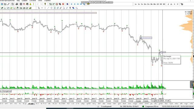194x109 pixels.
Task: Click the Divergence indicator label
Action: click(x=5, y=91)
